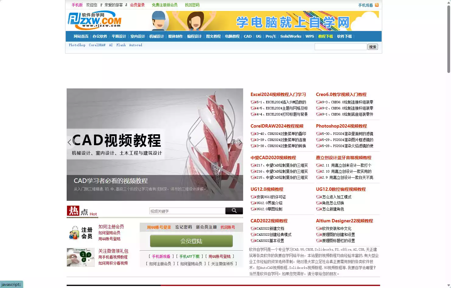Click the Flash sub-navigation link
451x288 pixels.
121,45
